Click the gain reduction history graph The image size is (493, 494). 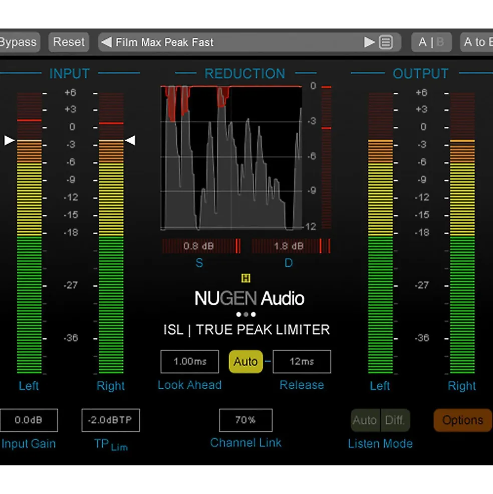tap(231, 157)
